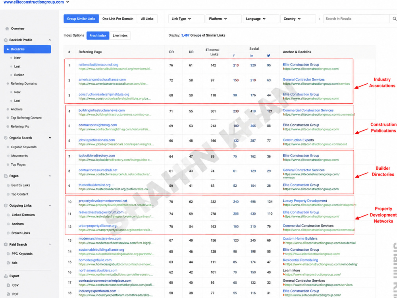Open the Link Type dropdown
397x298 pixels.
pyautogui.click(x=186, y=19)
